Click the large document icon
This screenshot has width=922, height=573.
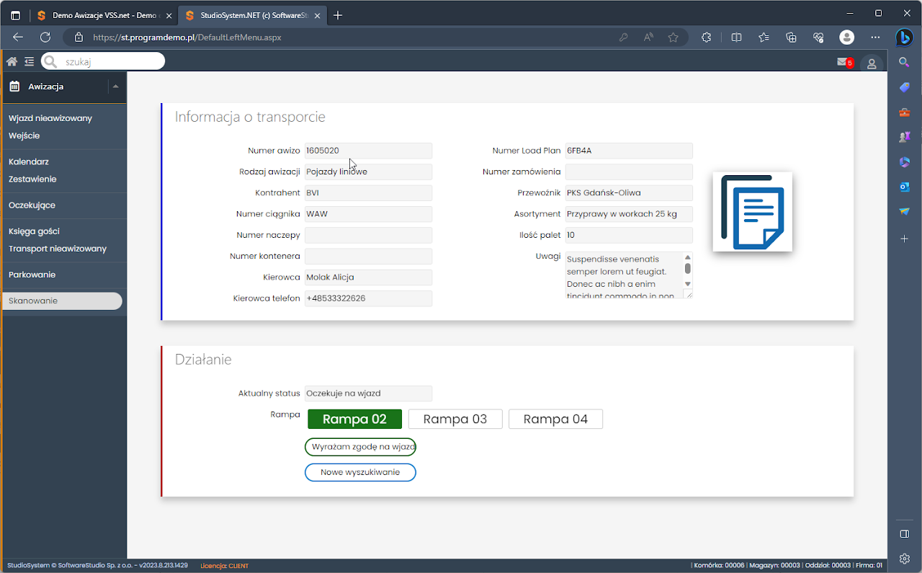(752, 212)
